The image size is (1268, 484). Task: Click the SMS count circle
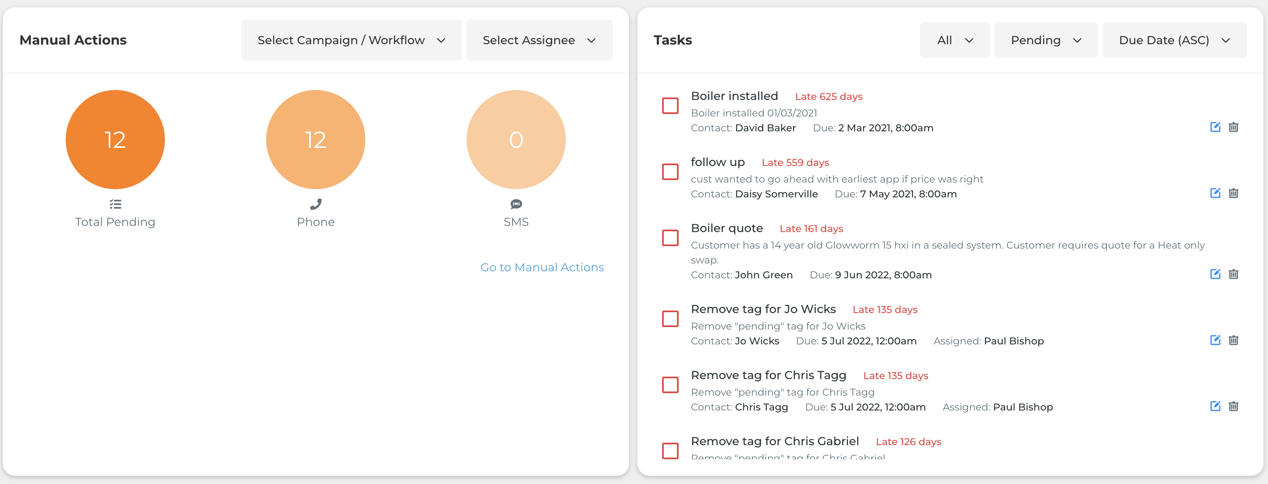pyautogui.click(x=516, y=140)
